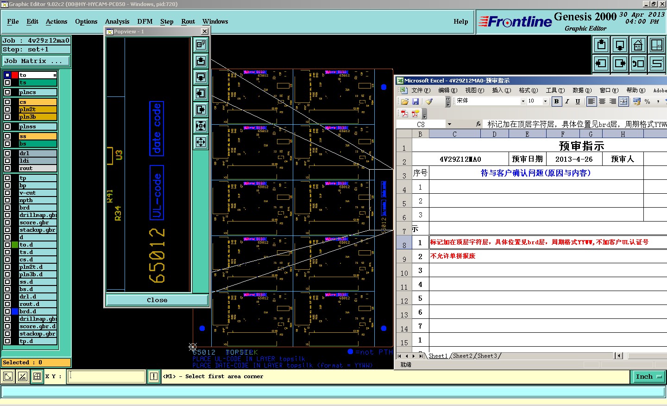
Task: Toggle Italic in Excel toolbar
Action: 567,101
